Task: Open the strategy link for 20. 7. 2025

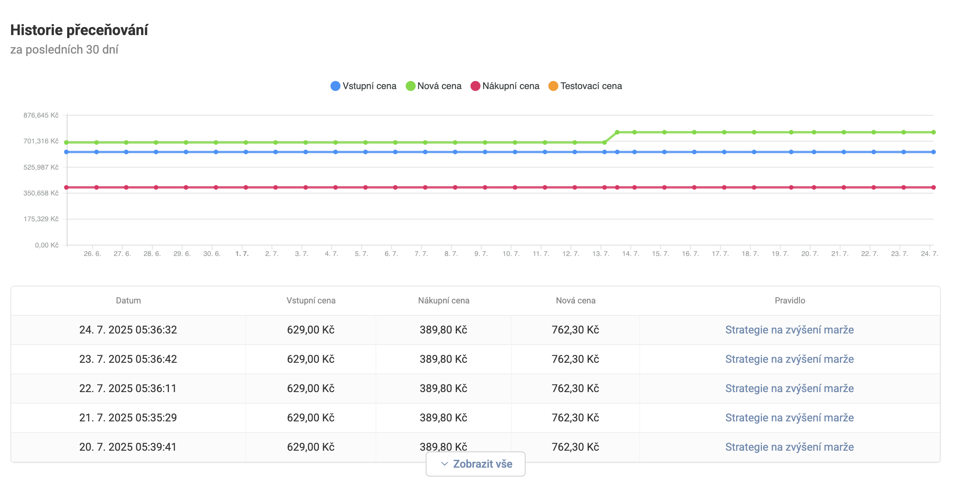Action: point(789,447)
